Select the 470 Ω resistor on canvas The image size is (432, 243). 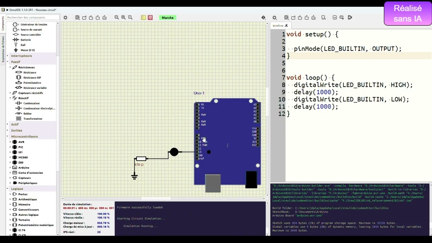141,159
